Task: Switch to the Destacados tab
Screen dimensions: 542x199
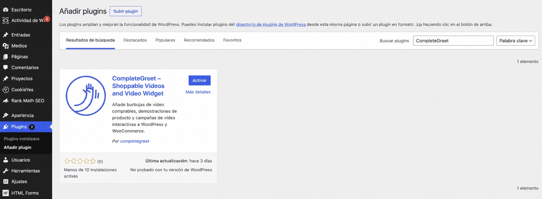Action: [135, 40]
